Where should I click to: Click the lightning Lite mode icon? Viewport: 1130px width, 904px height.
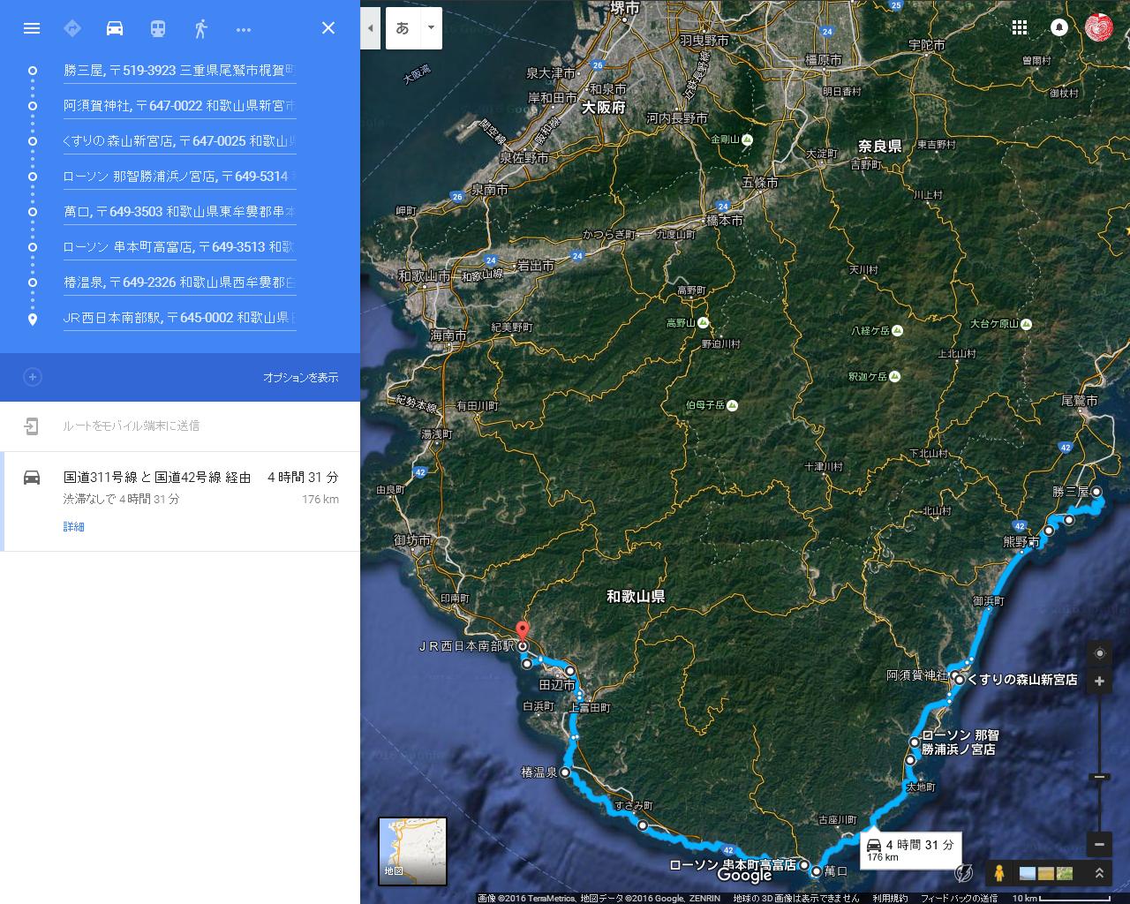click(x=964, y=873)
